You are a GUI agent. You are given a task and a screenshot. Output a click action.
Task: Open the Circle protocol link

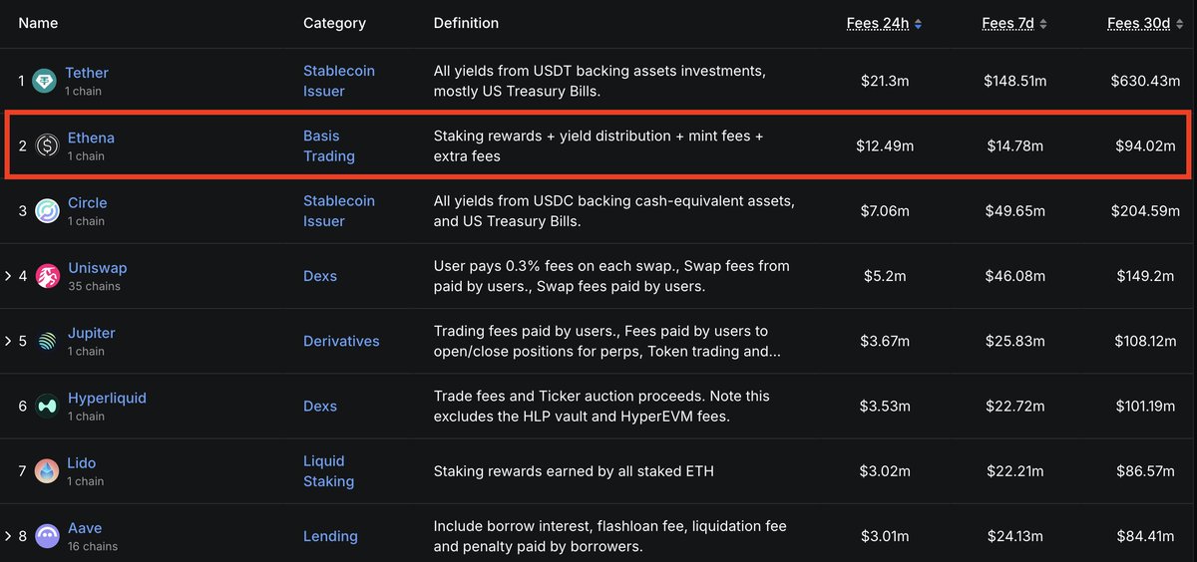pos(88,202)
